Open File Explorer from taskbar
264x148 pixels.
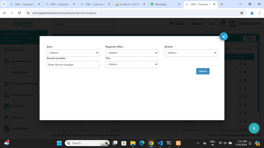pyautogui.click(x=133, y=143)
